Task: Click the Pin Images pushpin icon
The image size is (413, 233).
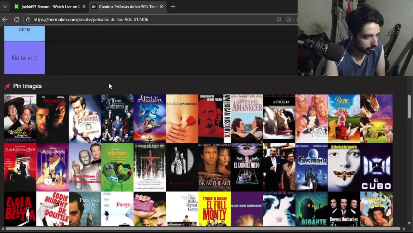Action: (x=7, y=86)
